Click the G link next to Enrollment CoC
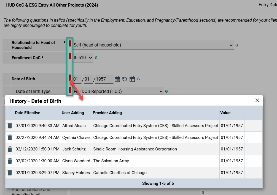The image size is (277, 195). click(x=96, y=58)
